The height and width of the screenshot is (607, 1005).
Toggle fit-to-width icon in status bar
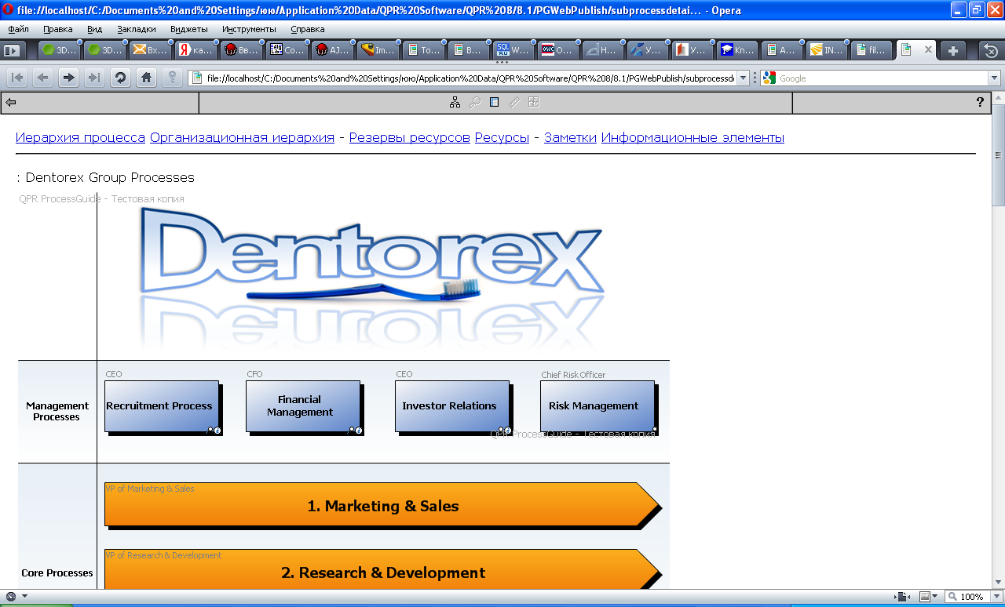(x=904, y=597)
